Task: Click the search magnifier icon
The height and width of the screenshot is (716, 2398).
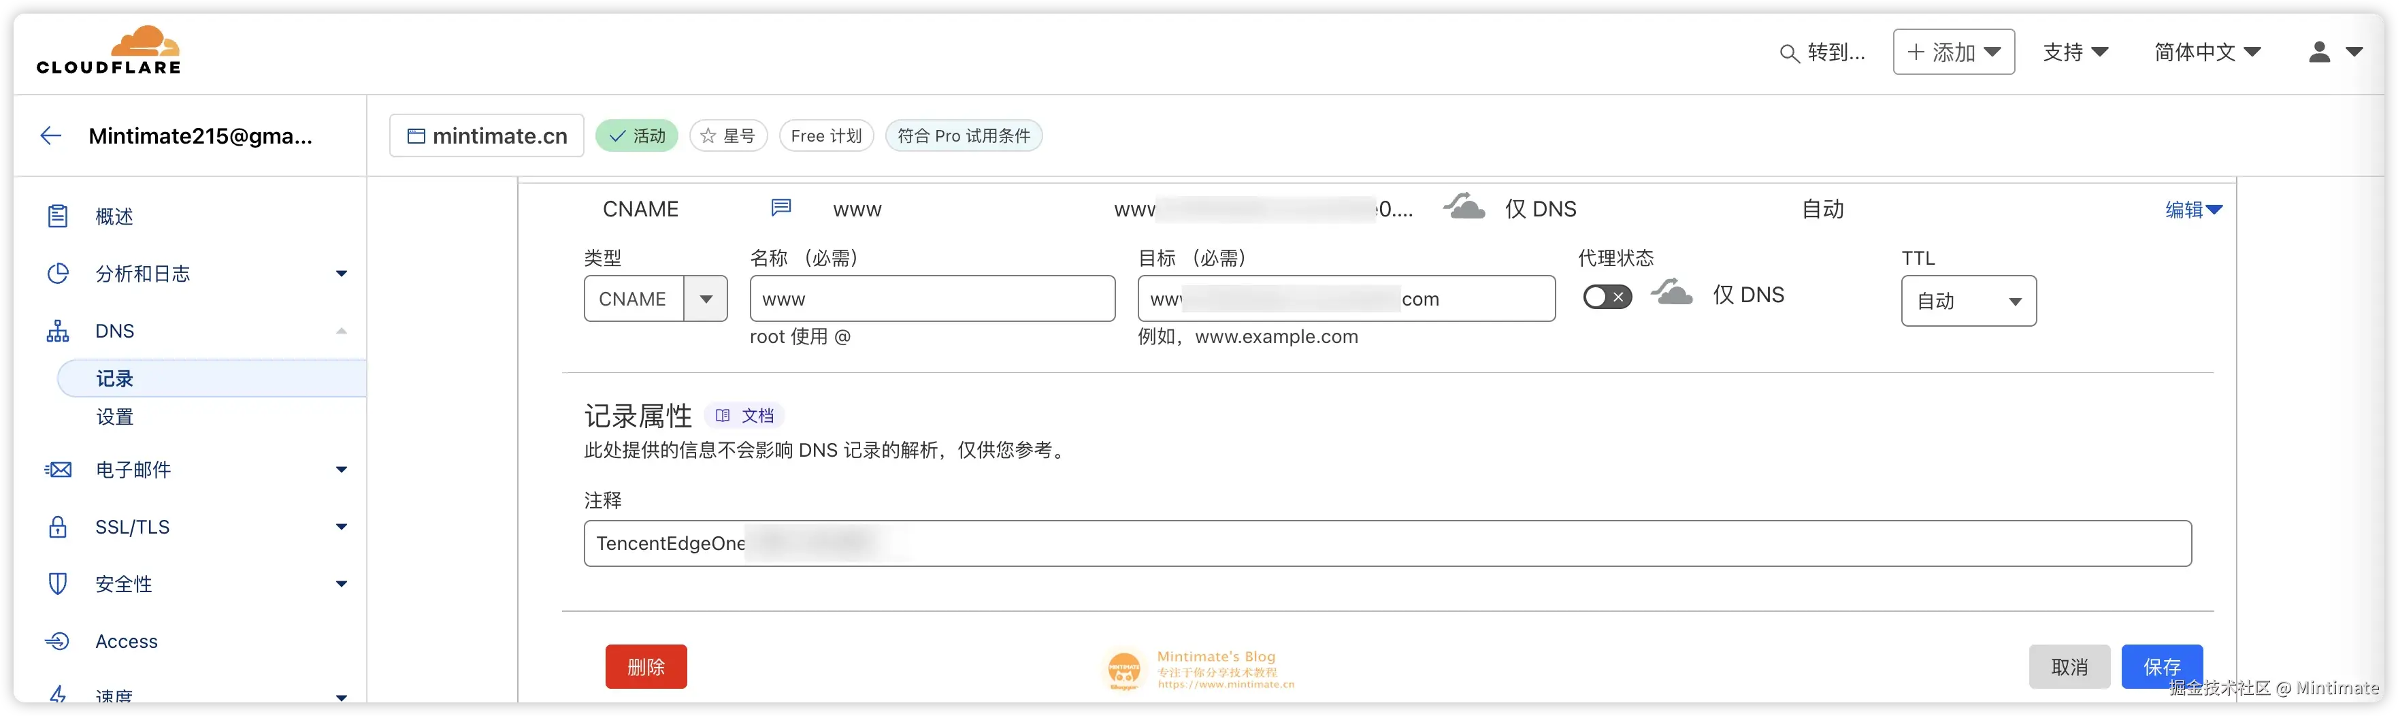Action: click(x=1788, y=54)
